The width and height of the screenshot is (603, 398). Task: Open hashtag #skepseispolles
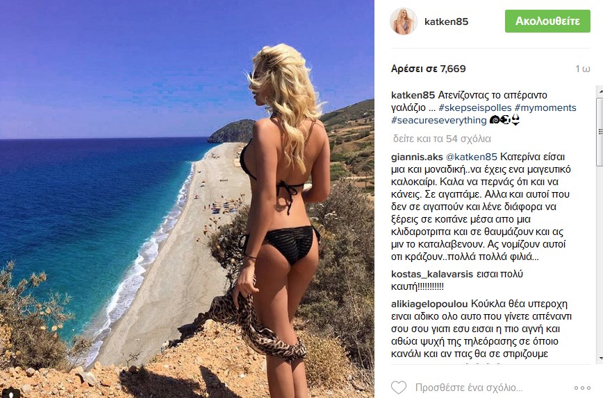pos(475,108)
